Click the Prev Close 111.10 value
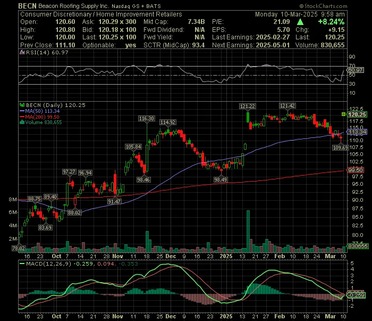Viewport: 372px width, 321px height. tap(65, 45)
